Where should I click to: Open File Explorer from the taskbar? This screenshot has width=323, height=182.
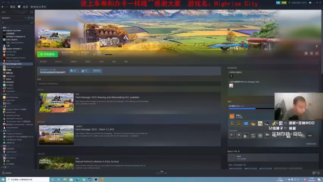pos(65,180)
